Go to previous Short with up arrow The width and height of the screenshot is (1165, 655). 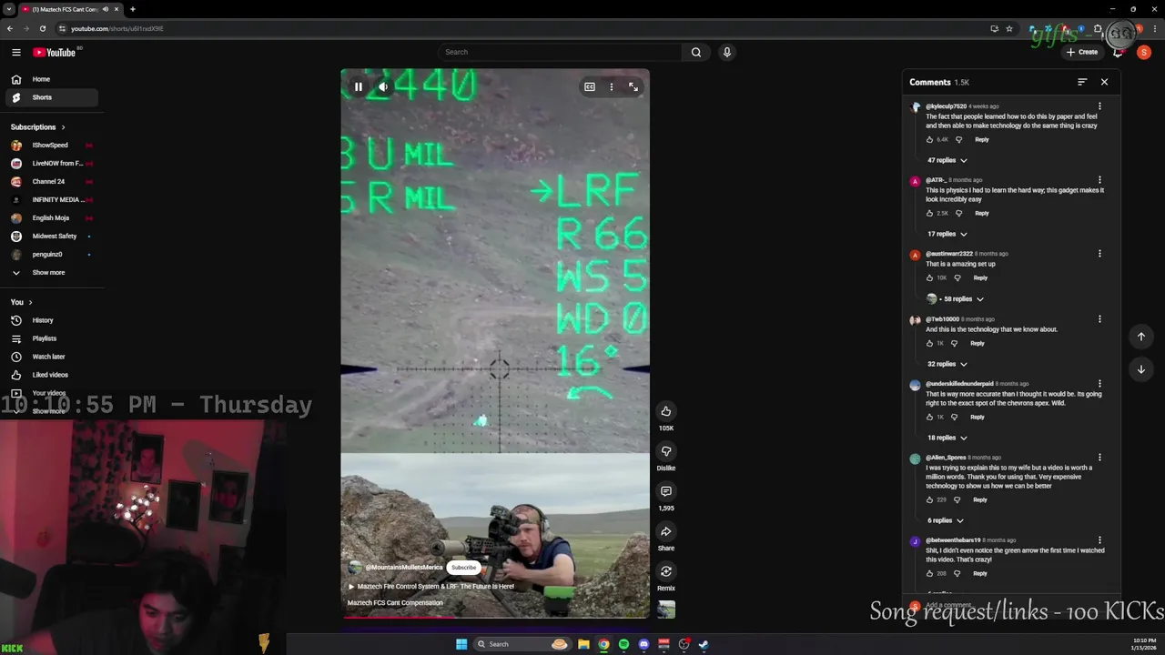pos(1141,337)
